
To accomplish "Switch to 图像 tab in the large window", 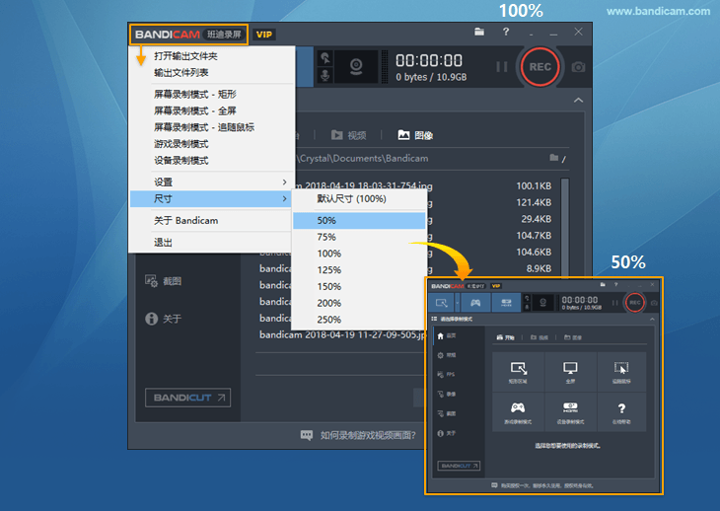I will pyautogui.click(x=415, y=135).
